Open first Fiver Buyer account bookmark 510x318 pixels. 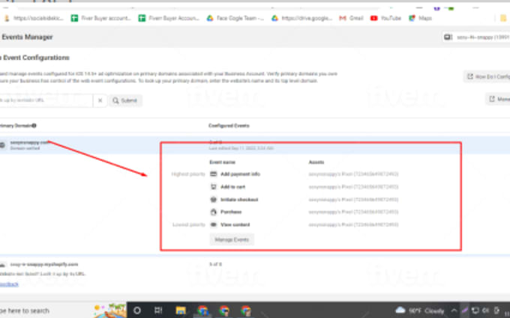100,18
